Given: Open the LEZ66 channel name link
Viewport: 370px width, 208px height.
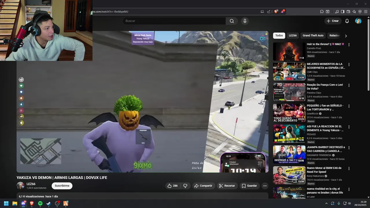Looking at the screenshot, I should coord(31,184).
